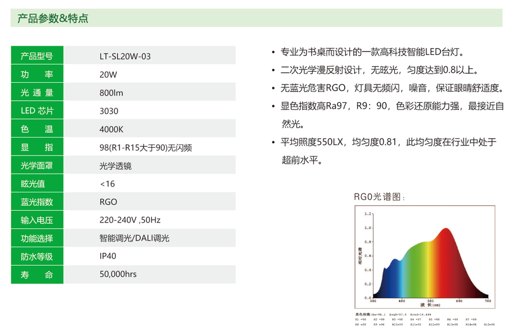Click the LT-SL20W-03 model value

coord(125,56)
